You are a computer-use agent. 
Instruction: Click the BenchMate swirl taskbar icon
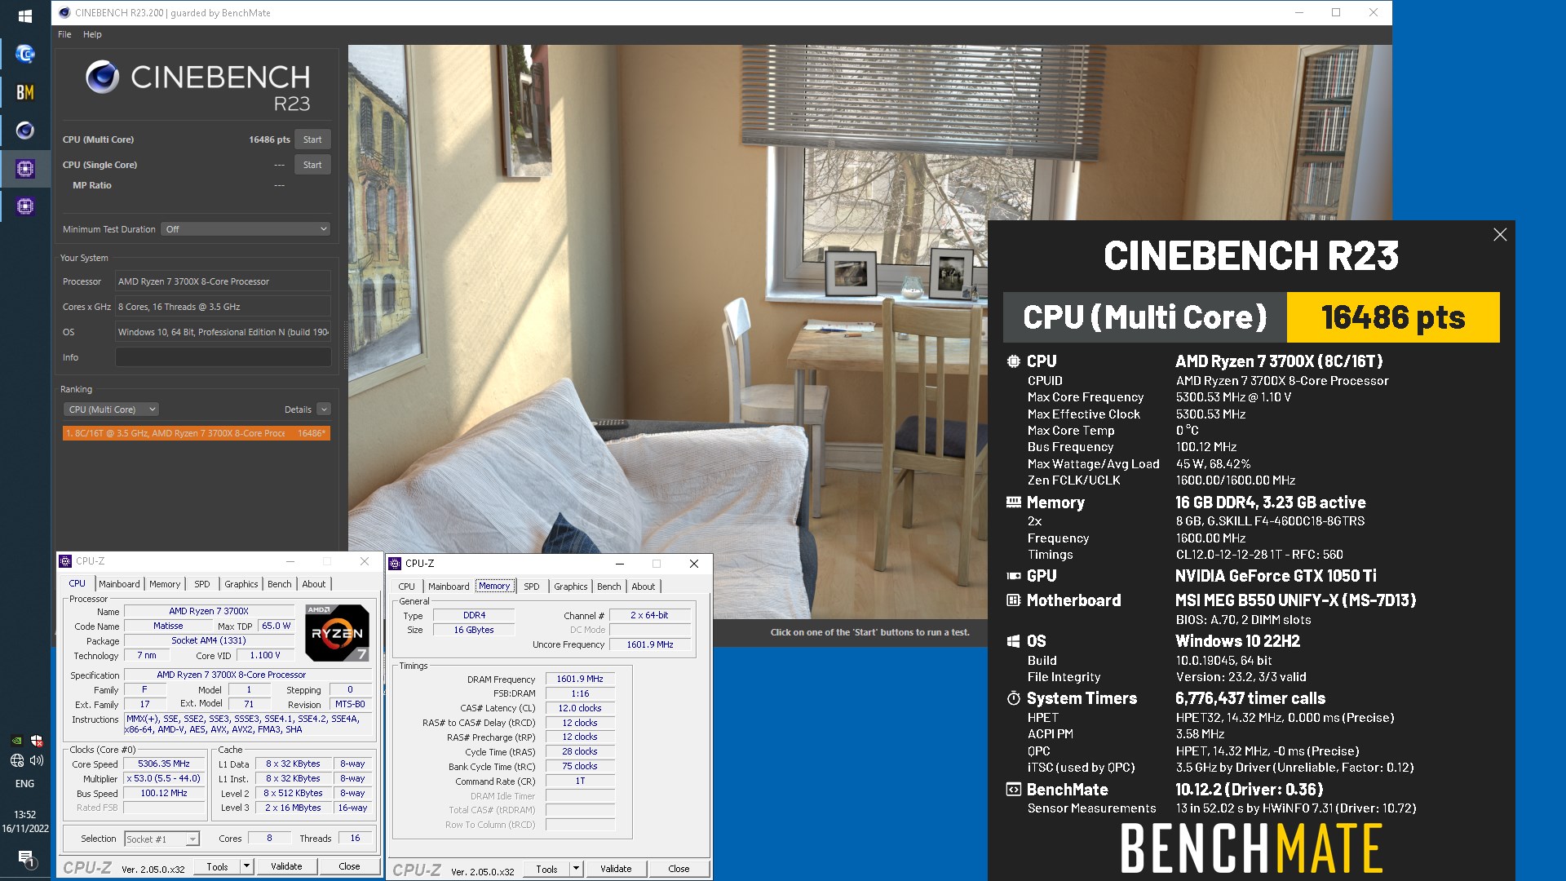click(x=24, y=54)
